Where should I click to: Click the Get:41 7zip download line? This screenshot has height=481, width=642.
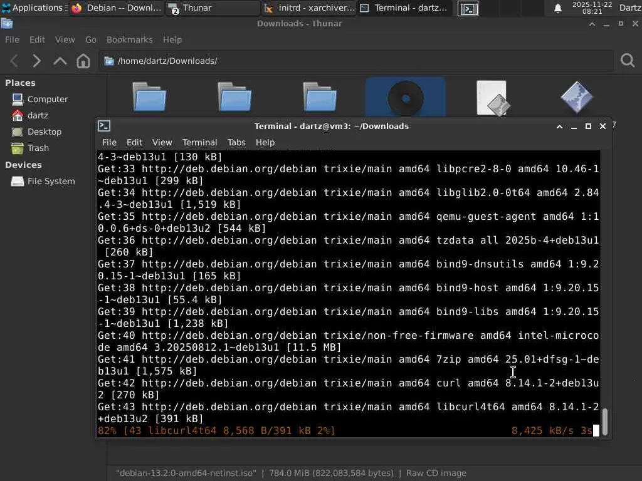click(x=348, y=365)
